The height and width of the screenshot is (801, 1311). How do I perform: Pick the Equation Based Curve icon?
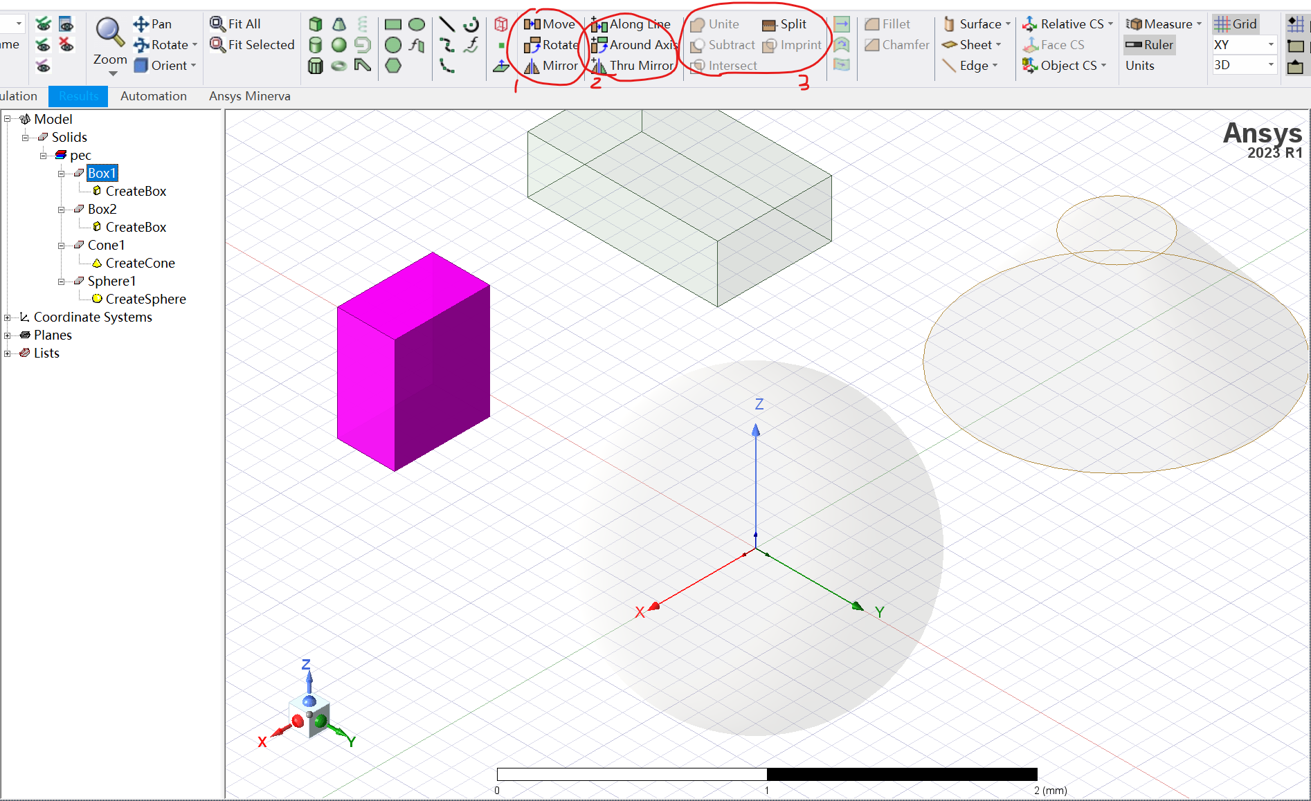[x=471, y=45]
